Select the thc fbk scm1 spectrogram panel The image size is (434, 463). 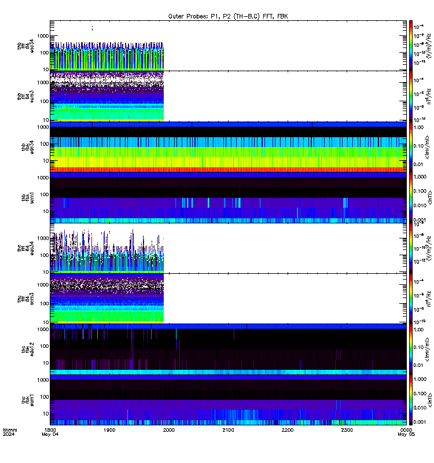(x=228, y=399)
